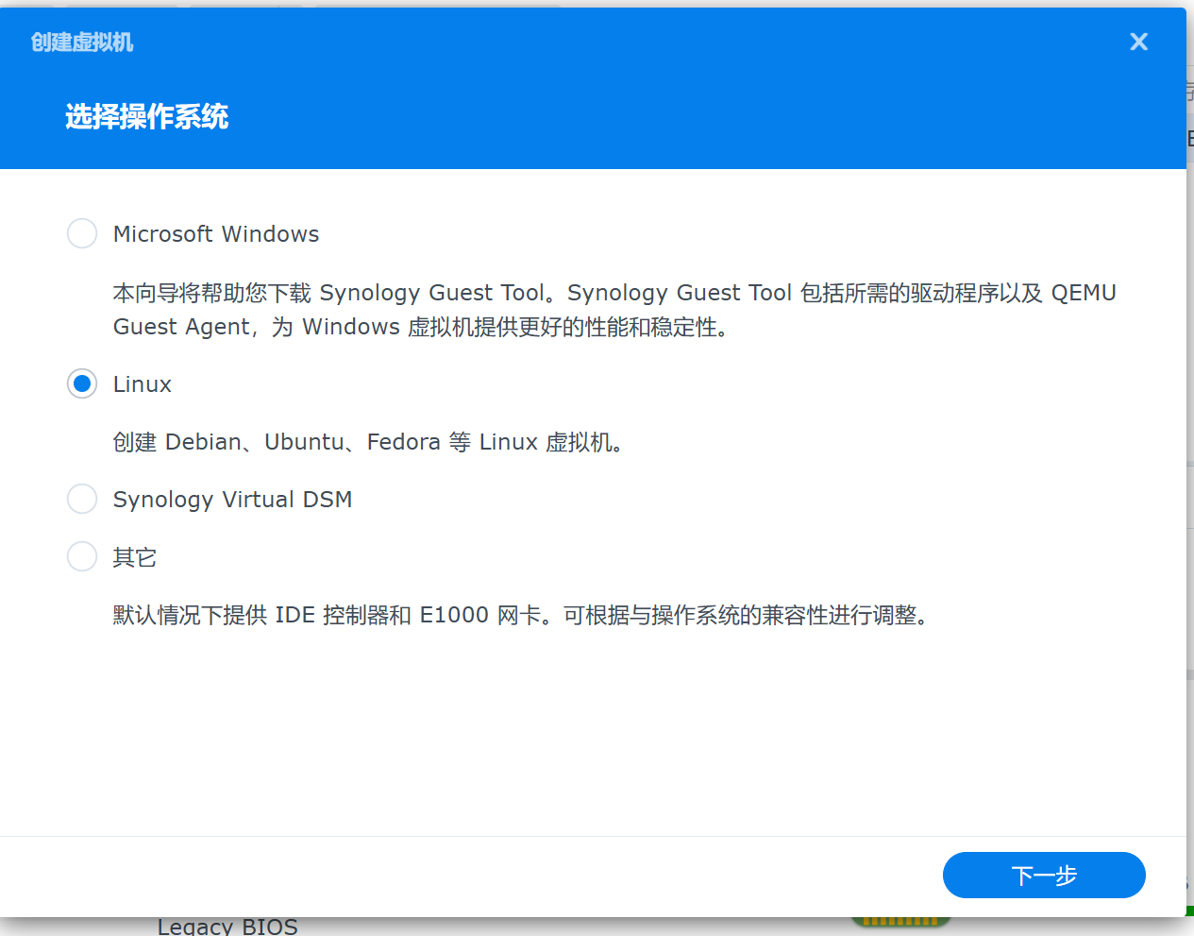Choose the Synology Virtual DSM option
1194x936 pixels.
82,499
